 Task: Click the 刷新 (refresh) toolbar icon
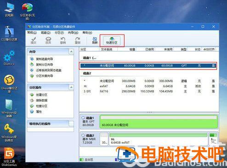click(x=95, y=41)
